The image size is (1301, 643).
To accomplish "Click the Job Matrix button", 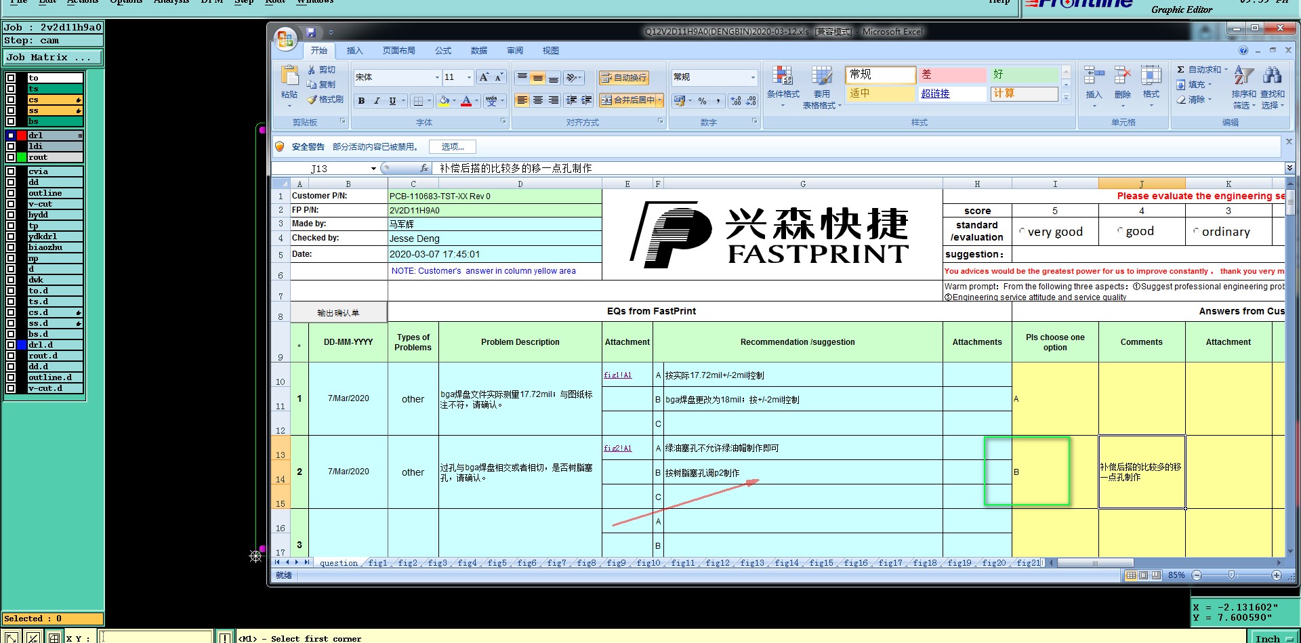I will [x=53, y=58].
